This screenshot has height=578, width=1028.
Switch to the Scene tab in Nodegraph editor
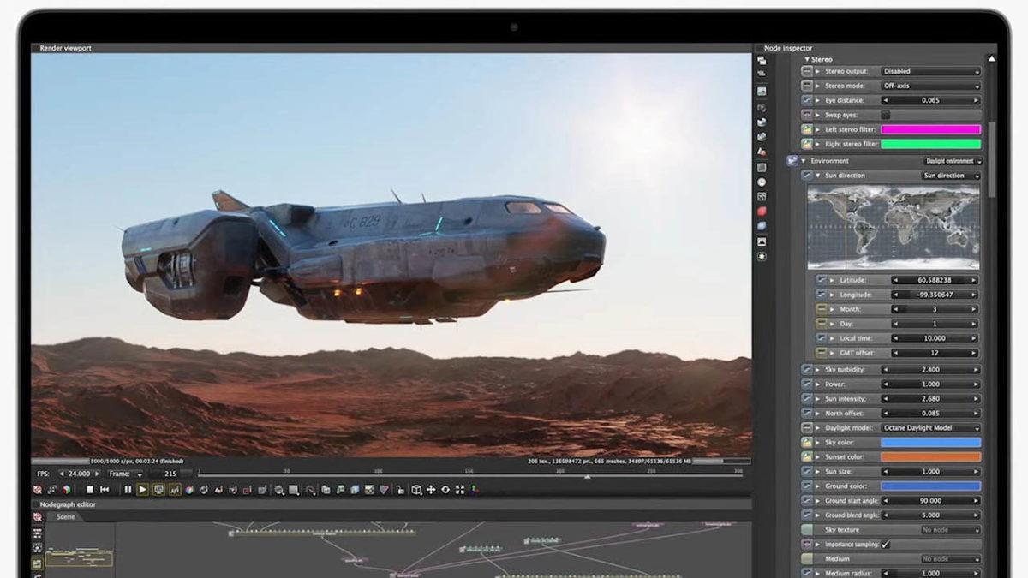click(x=64, y=516)
